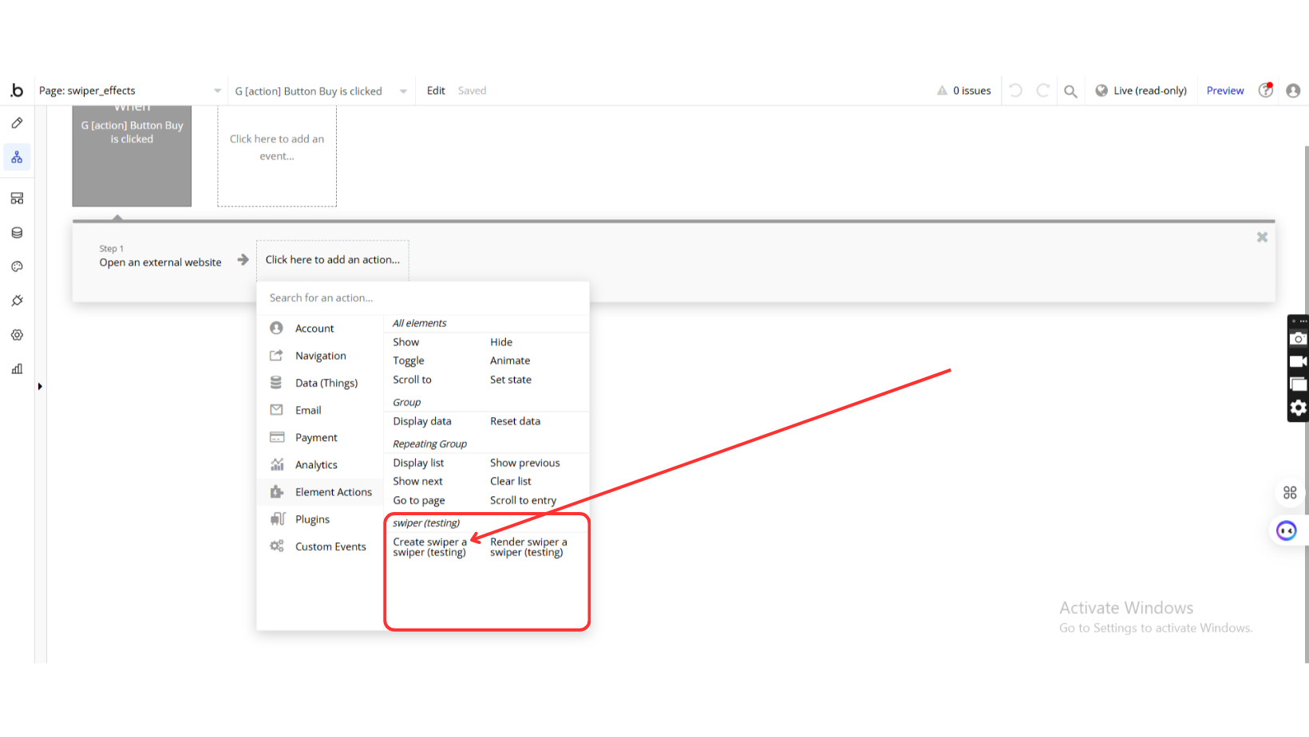Select Element Actions category
1309x737 pixels.
[333, 492]
